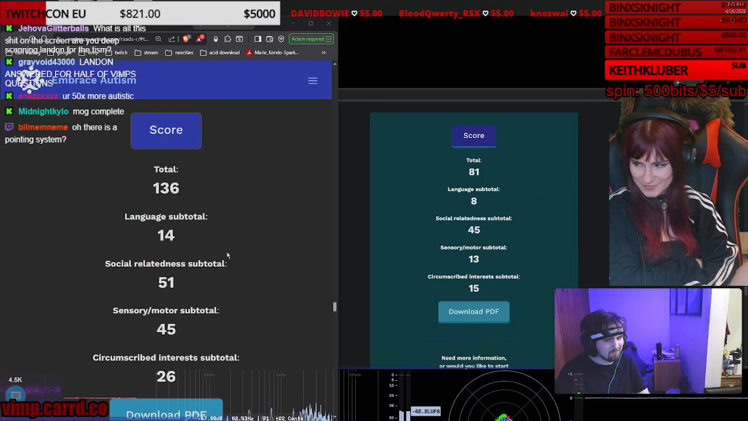
Task: Show hidden bookmarks with double chevron
Action: pos(323,53)
